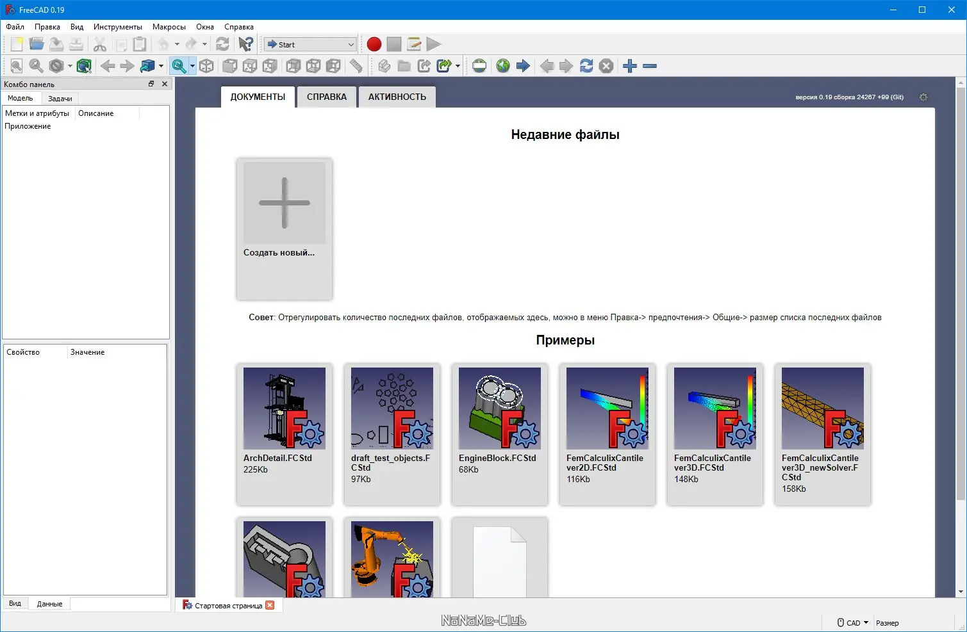
Task: Open the Инструменты menu
Action: click(118, 27)
